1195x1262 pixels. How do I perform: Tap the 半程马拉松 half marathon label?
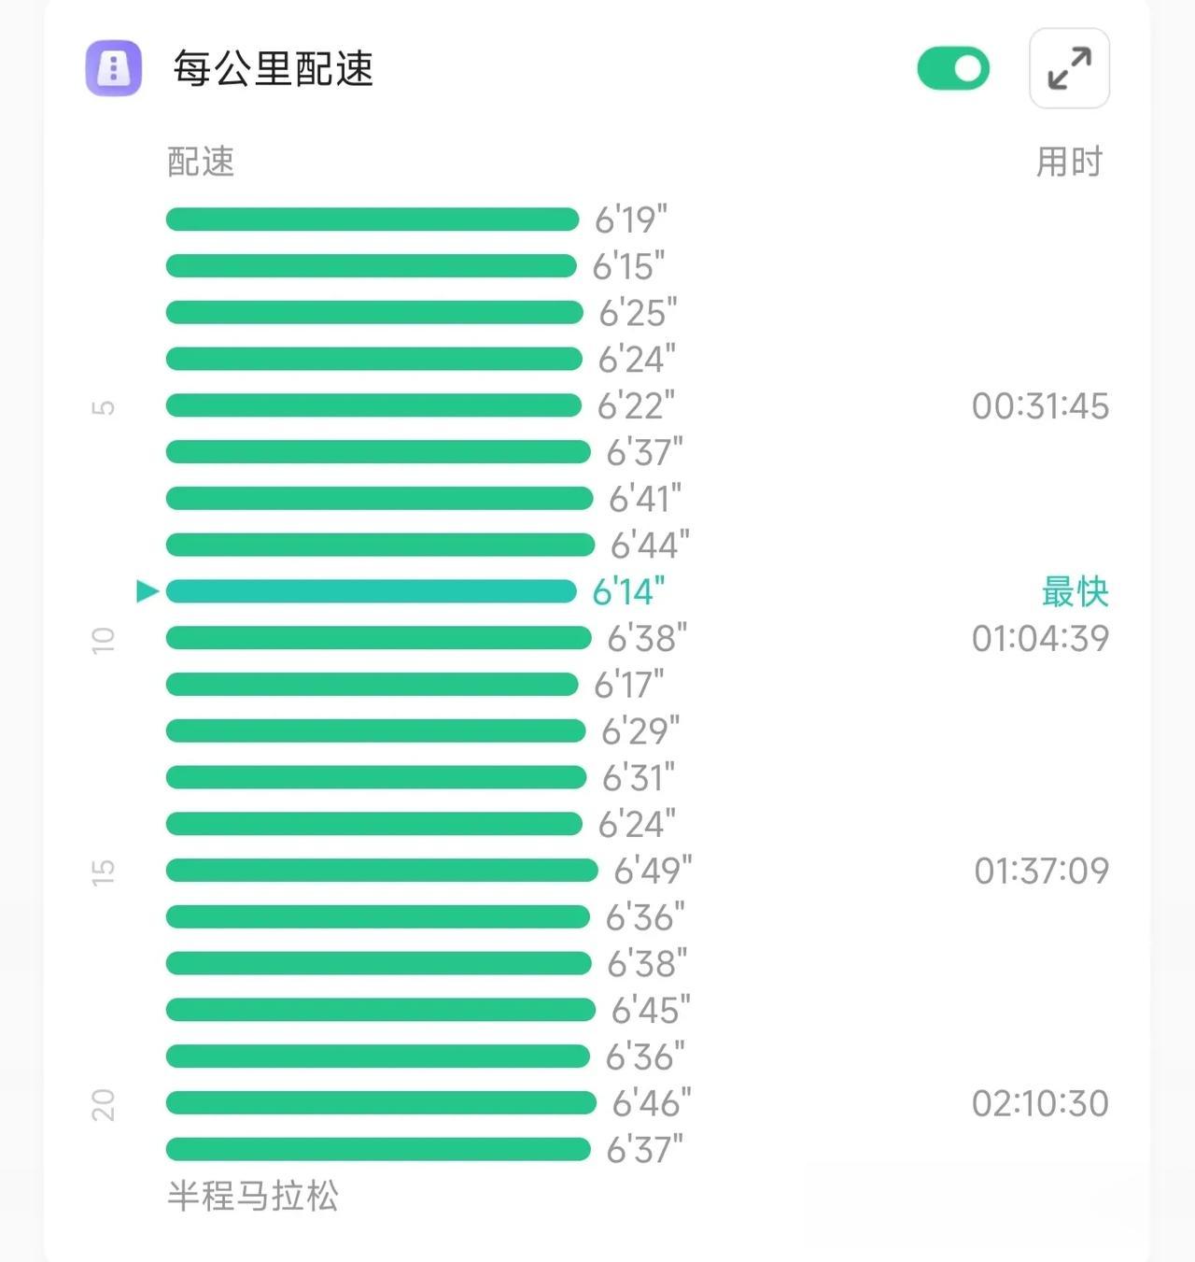click(x=253, y=1196)
